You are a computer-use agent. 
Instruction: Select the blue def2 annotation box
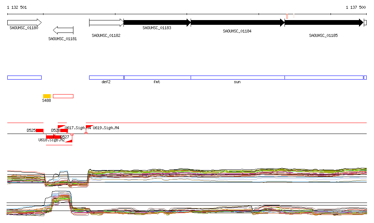tap(106, 77)
